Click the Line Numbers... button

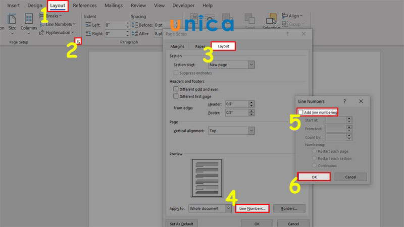(252, 208)
